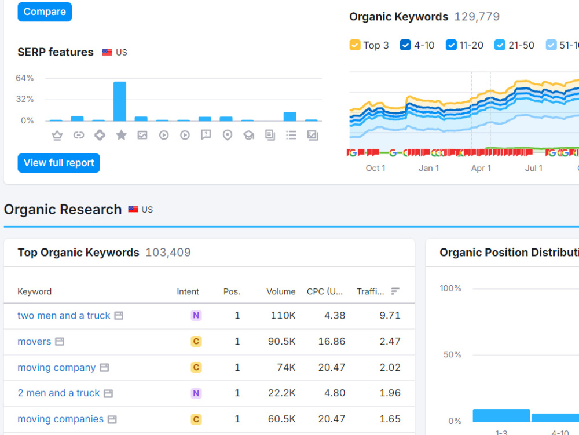Open the movers keyword link
The image size is (579, 435).
click(34, 342)
